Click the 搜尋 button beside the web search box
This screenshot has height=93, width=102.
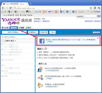coord(99,16)
